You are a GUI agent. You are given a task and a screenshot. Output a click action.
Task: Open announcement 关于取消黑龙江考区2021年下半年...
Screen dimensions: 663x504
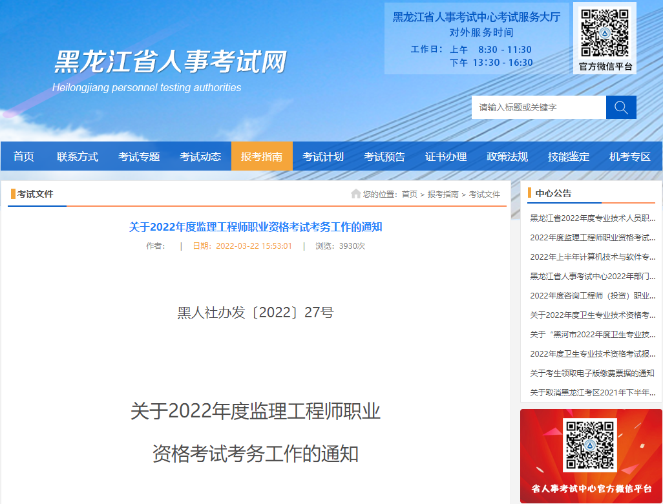click(x=593, y=393)
